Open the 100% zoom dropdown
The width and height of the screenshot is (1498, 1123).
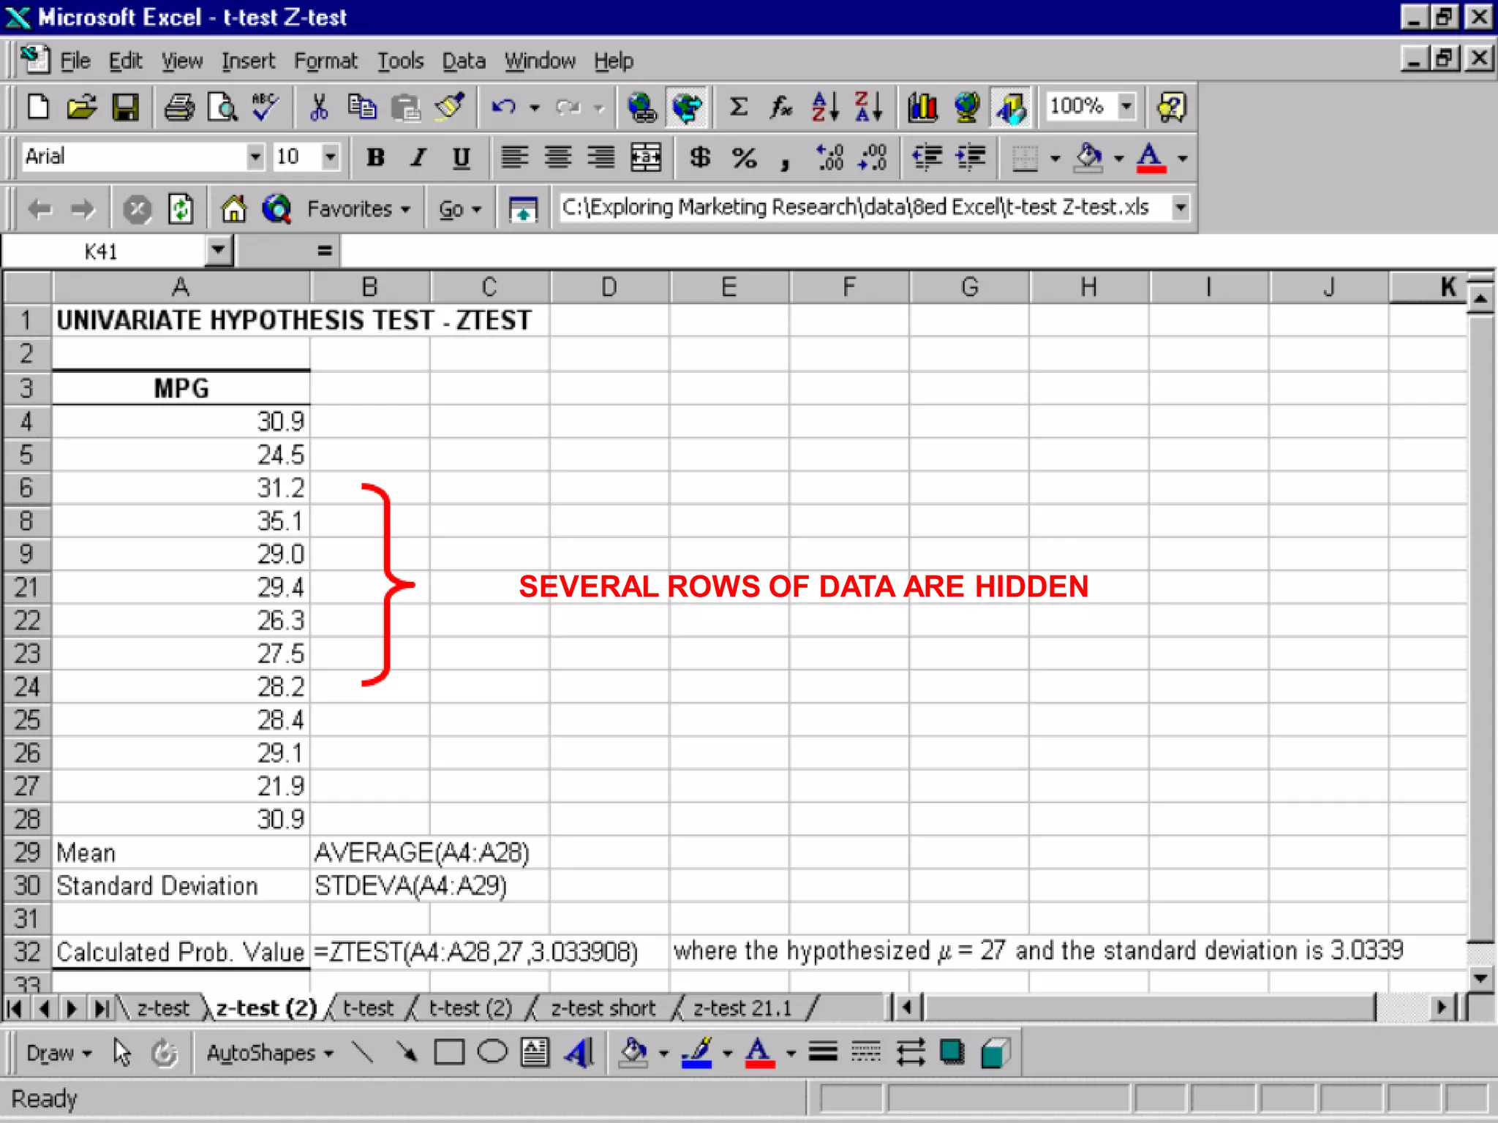pos(1127,107)
